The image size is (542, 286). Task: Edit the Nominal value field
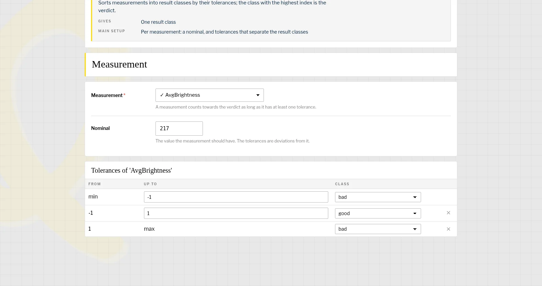click(179, 129)
